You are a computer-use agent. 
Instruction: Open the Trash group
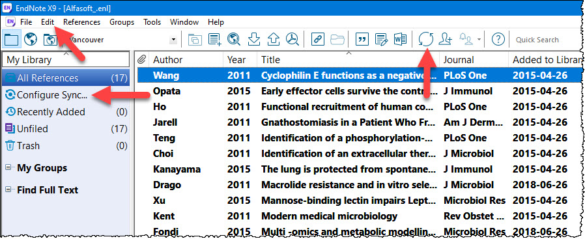tap(66, 146)
